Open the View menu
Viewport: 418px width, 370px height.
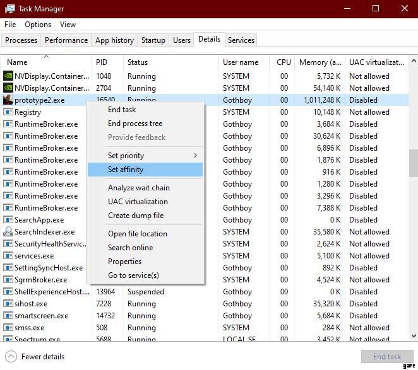pos(68,25)
